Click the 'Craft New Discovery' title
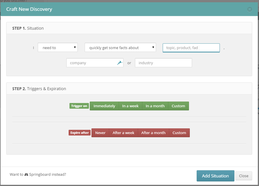Viewport: 259px width, 186px height. coord(29,9)
